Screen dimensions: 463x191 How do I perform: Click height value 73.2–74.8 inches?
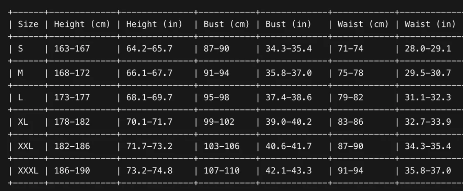click(x=149, y=170)
